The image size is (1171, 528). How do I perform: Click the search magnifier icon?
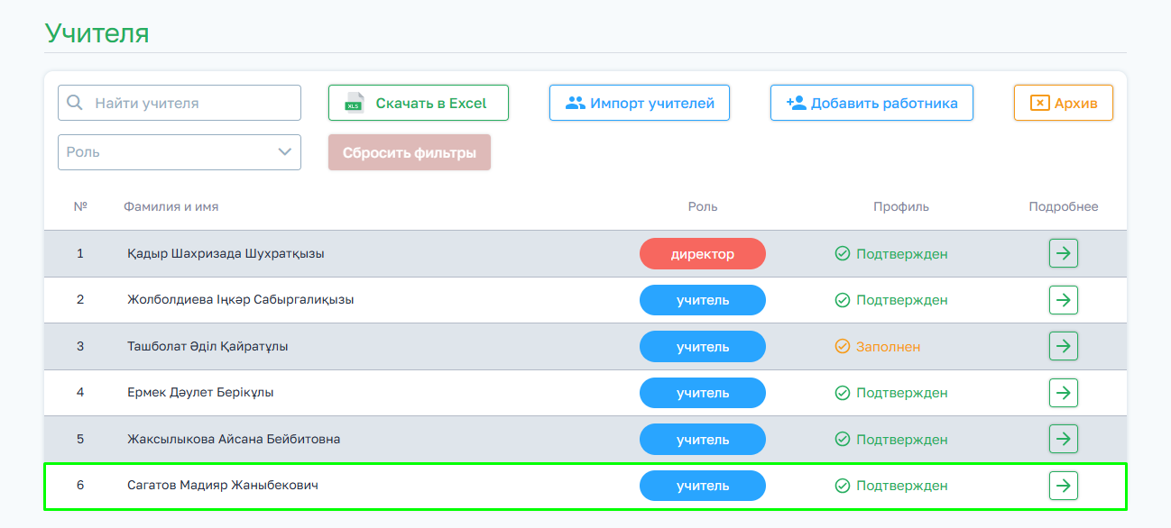[x=75, y=103]
